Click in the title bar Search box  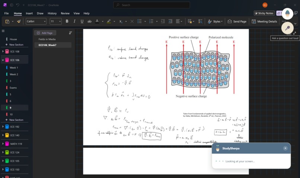tap(151, 5)
